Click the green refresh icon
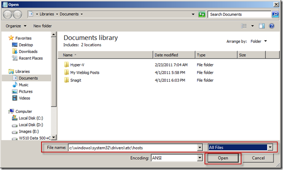 (202, 14)
